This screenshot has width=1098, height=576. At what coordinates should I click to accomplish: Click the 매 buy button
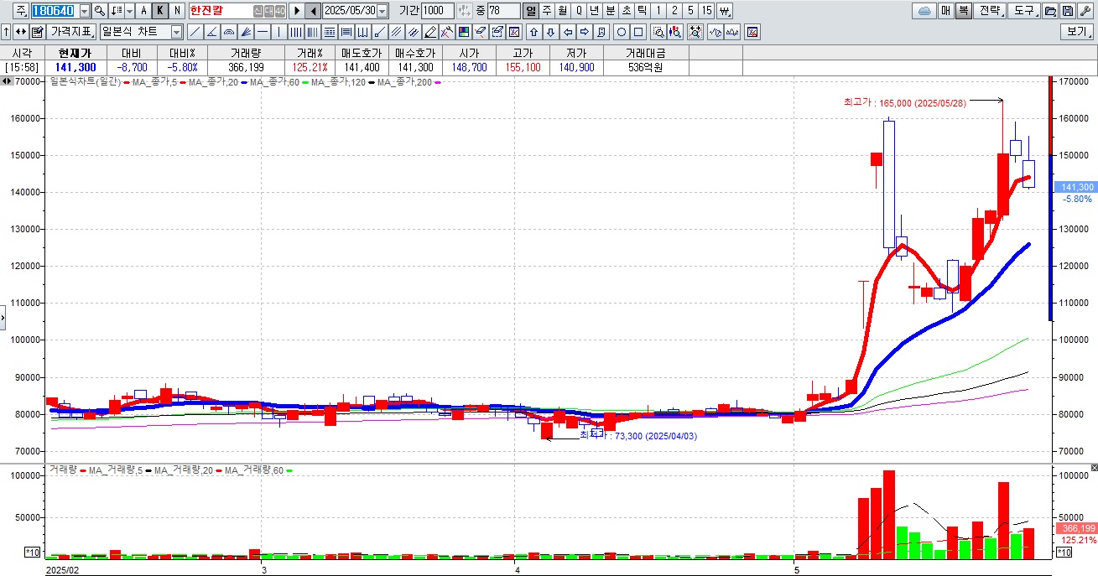tap(945, 11)
